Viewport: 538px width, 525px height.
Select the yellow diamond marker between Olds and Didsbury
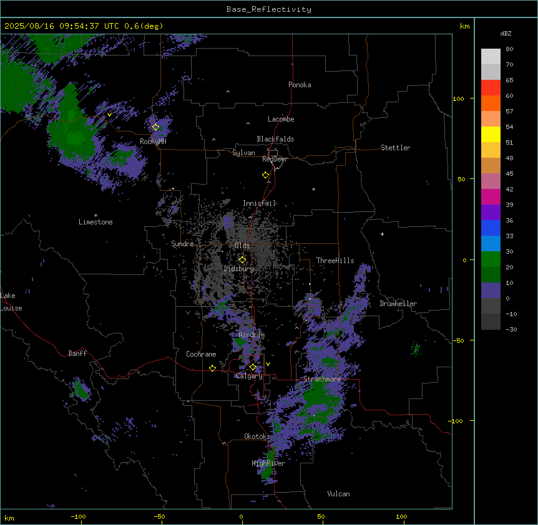coord(242,260)
